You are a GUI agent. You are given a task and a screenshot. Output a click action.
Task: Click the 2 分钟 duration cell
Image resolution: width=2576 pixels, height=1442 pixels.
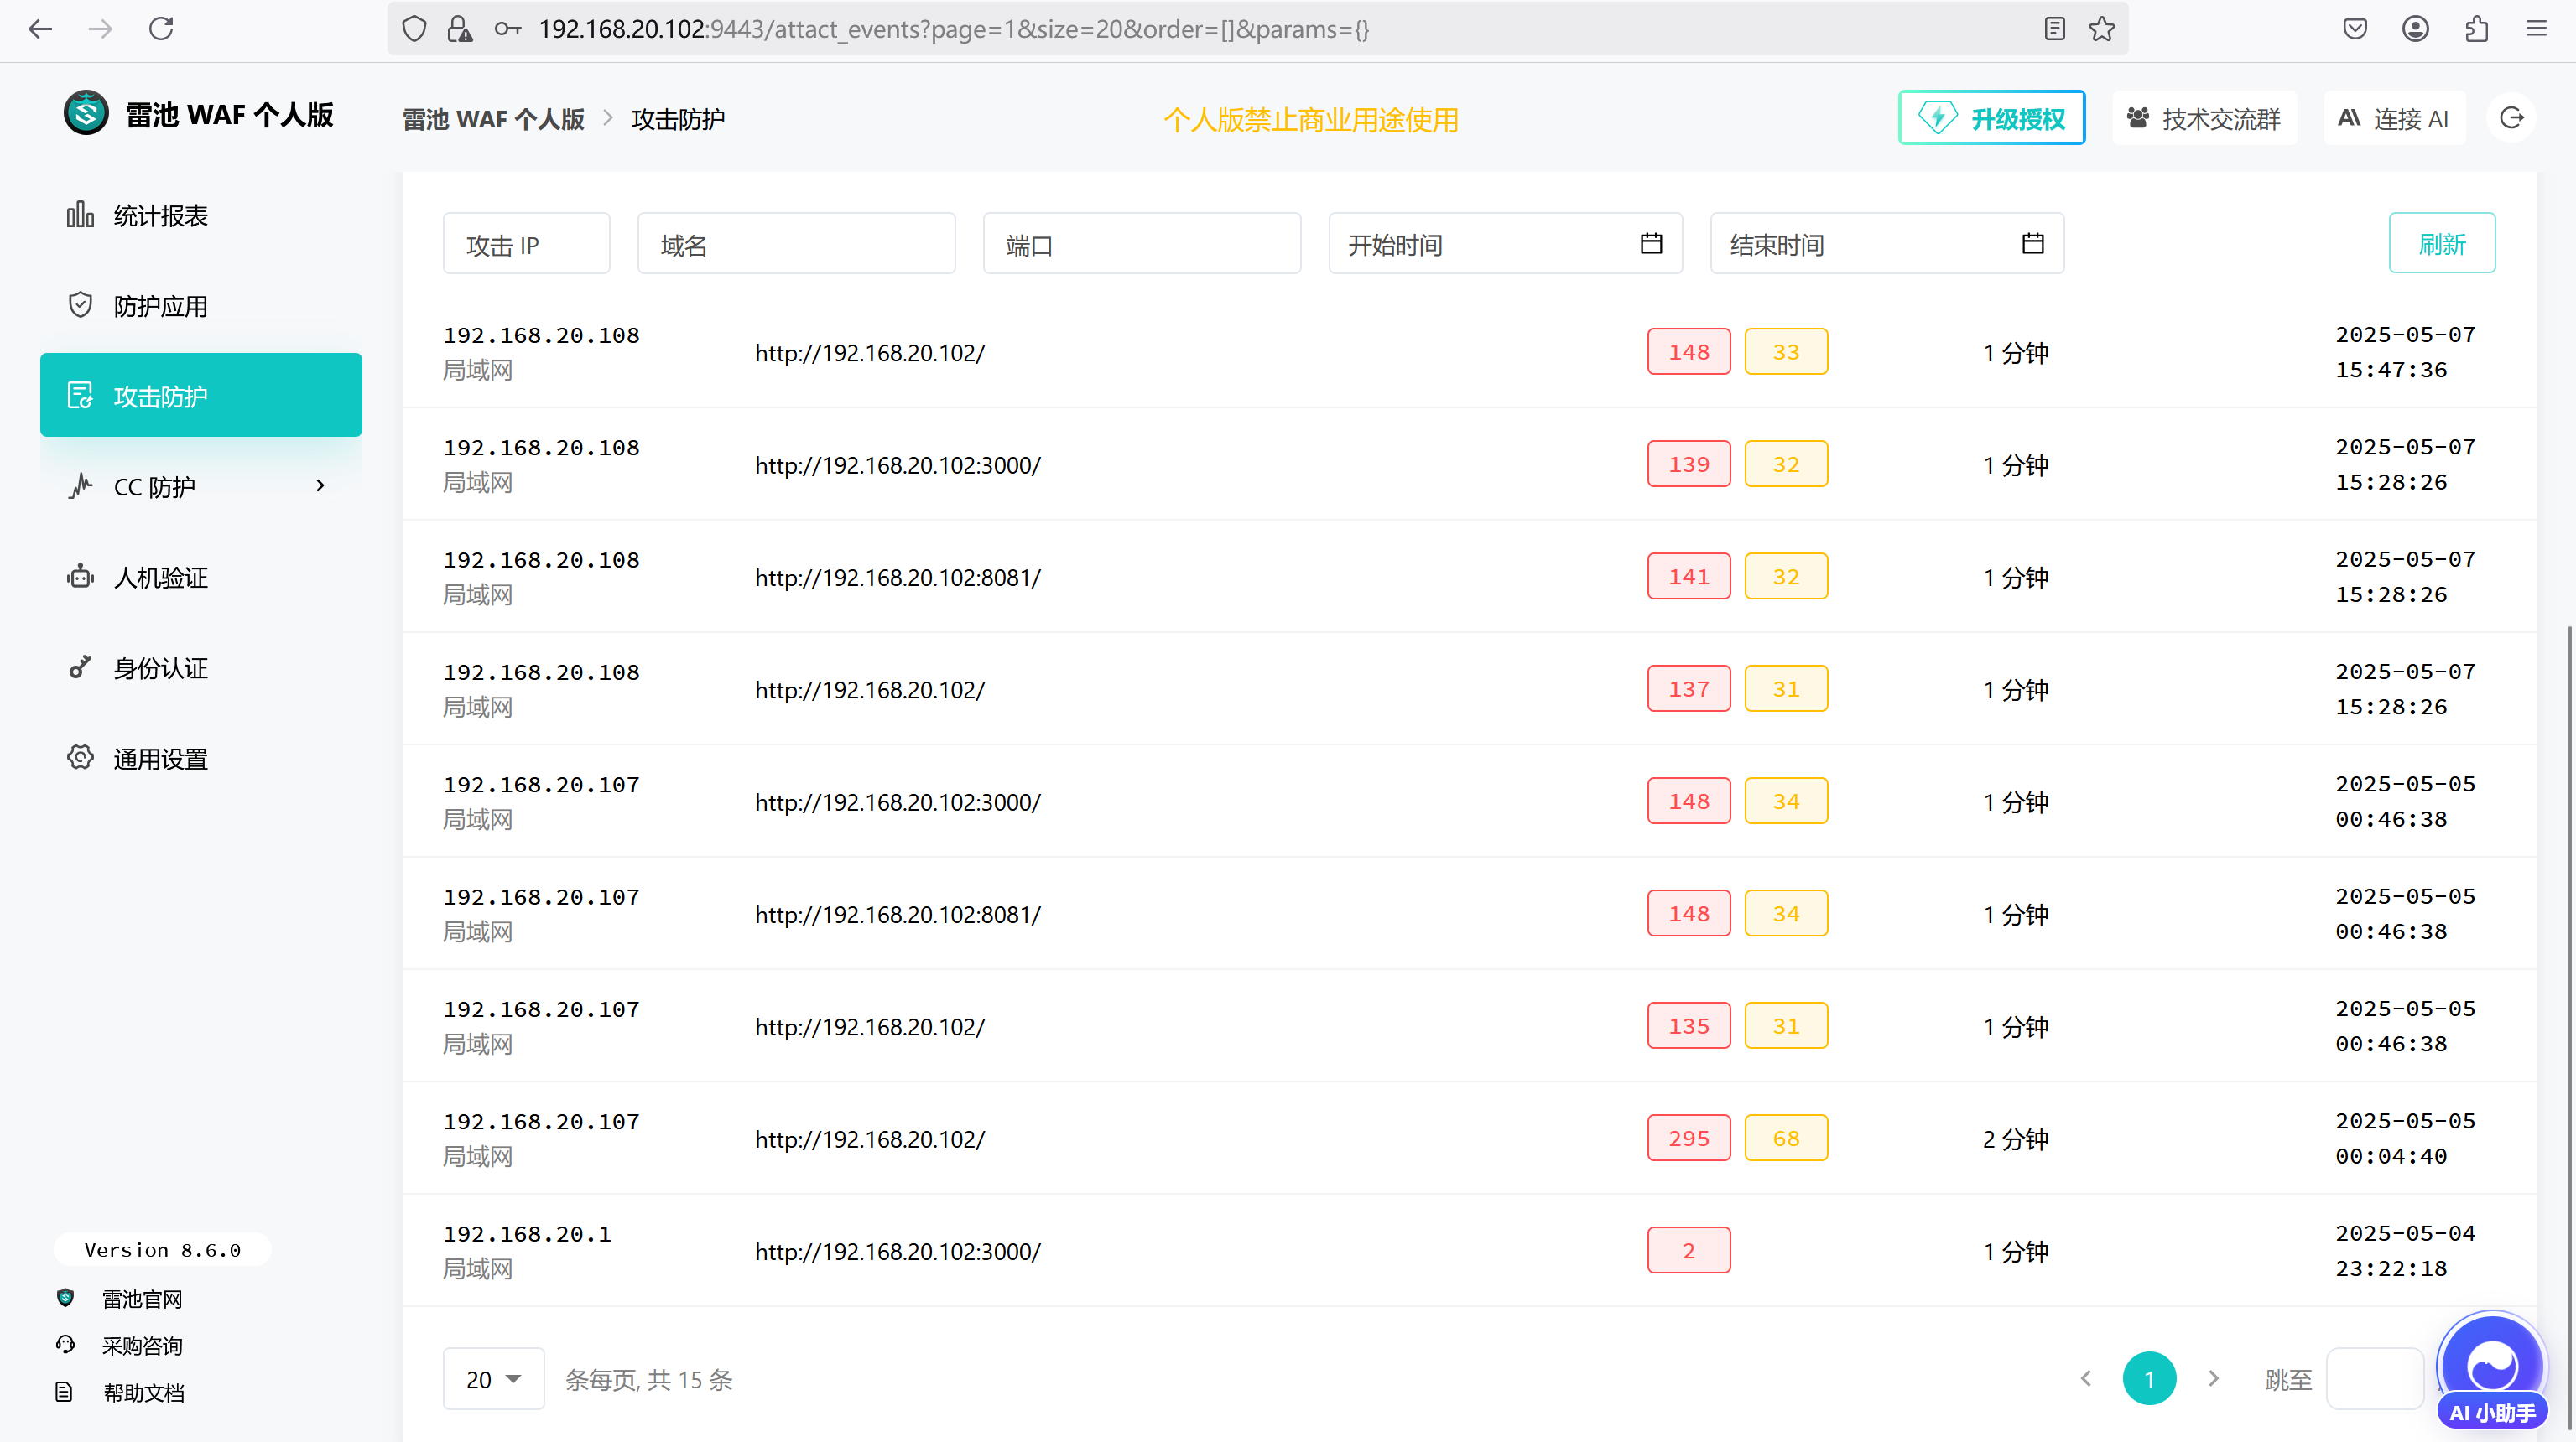(x=2016, y=1139)
